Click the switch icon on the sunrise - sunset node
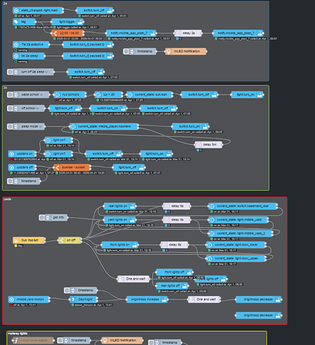 click(x=57, y=168)
